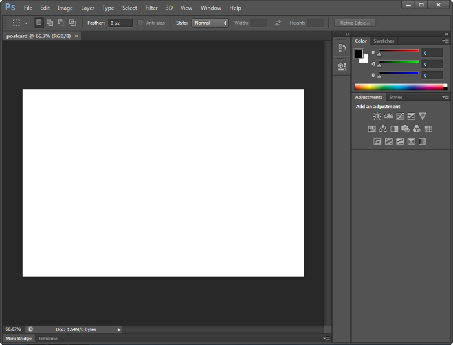The height and width of the screenshot is (345, 453).
Task: Switch to the Swatches tab
Action: point(384,41)
